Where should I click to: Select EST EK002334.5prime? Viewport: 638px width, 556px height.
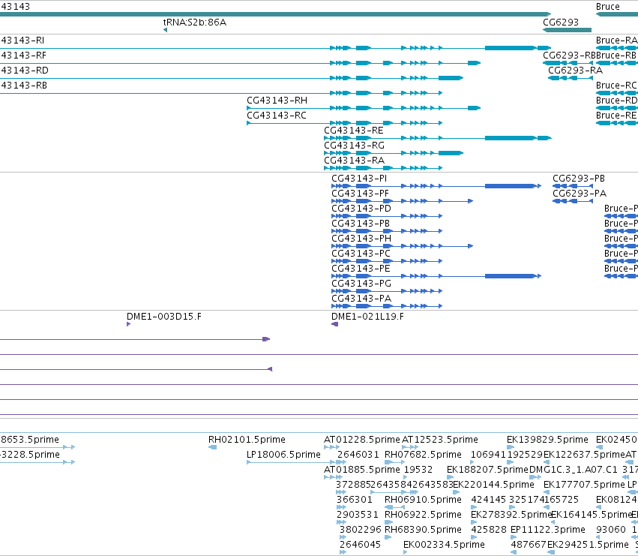click(x=444, y=545)
